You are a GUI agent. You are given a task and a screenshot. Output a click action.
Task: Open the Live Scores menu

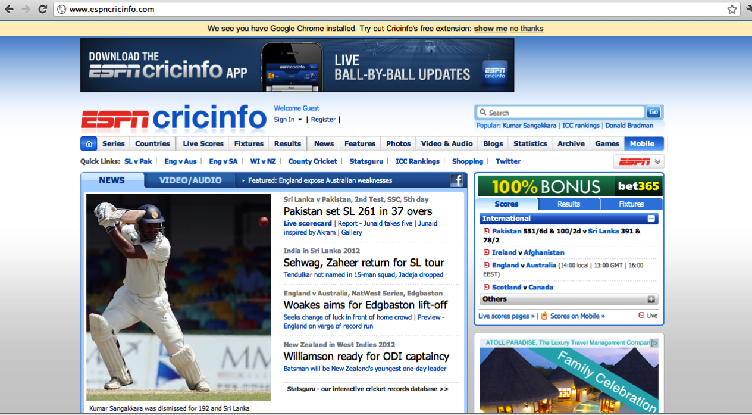(x=203, y=143)
